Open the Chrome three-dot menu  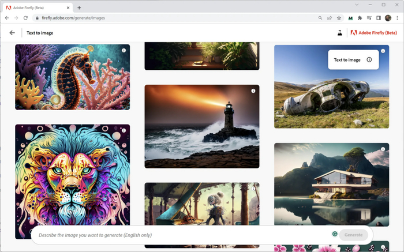397,18
